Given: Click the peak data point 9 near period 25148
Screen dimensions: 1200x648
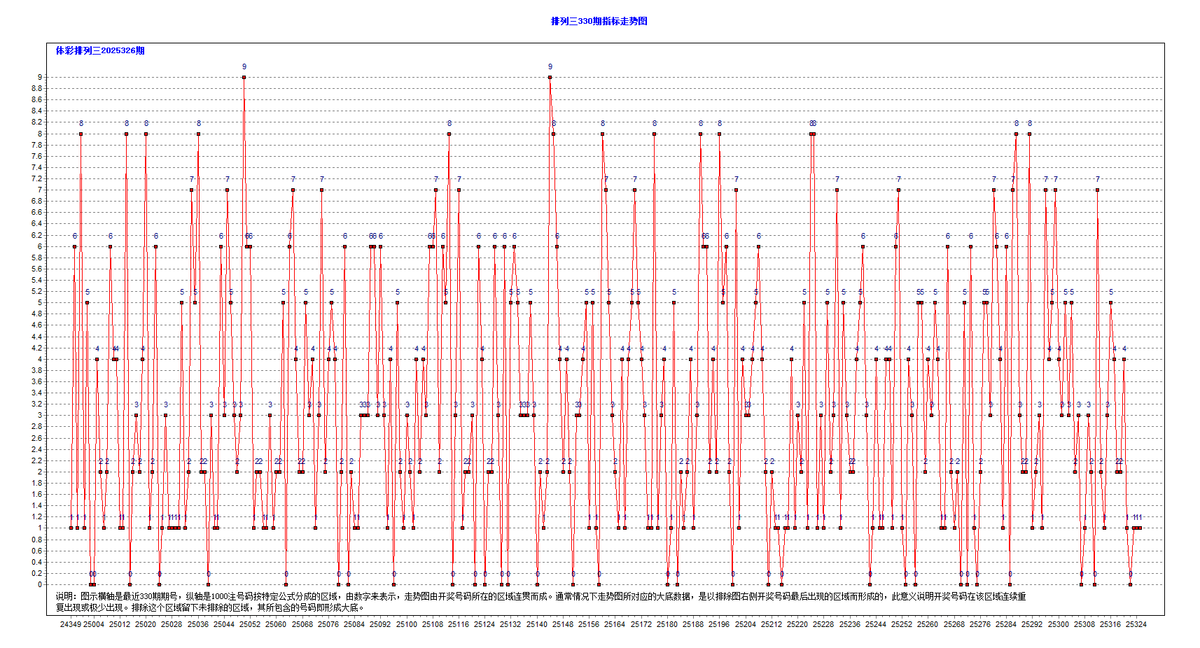Looking at the screenshot, I should click(x=550, y=77).
